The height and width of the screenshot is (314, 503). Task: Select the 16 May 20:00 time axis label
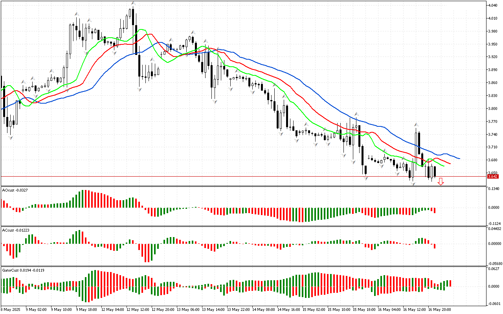click(441, 309)
